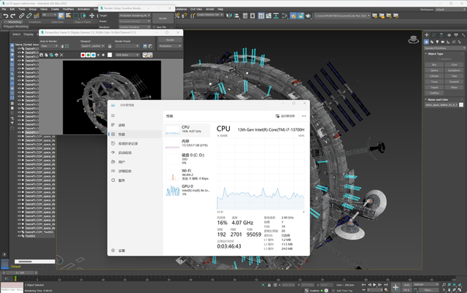The width and height of the screenshot is (467, 293).
Task: Select Cameras category in Create panel
Action: [x=443, y=42]
